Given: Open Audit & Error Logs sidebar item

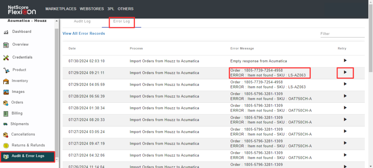Looking at the screenshot, I should (x=28, y=156).
